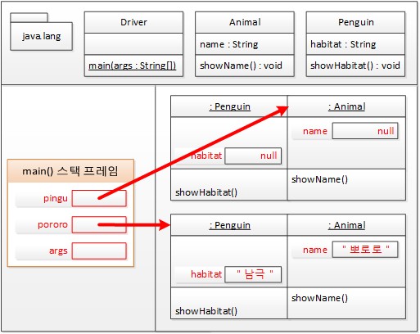Click the habitat label beside "남극"
The height and width of the screenshot is (334, 420).
206,274
